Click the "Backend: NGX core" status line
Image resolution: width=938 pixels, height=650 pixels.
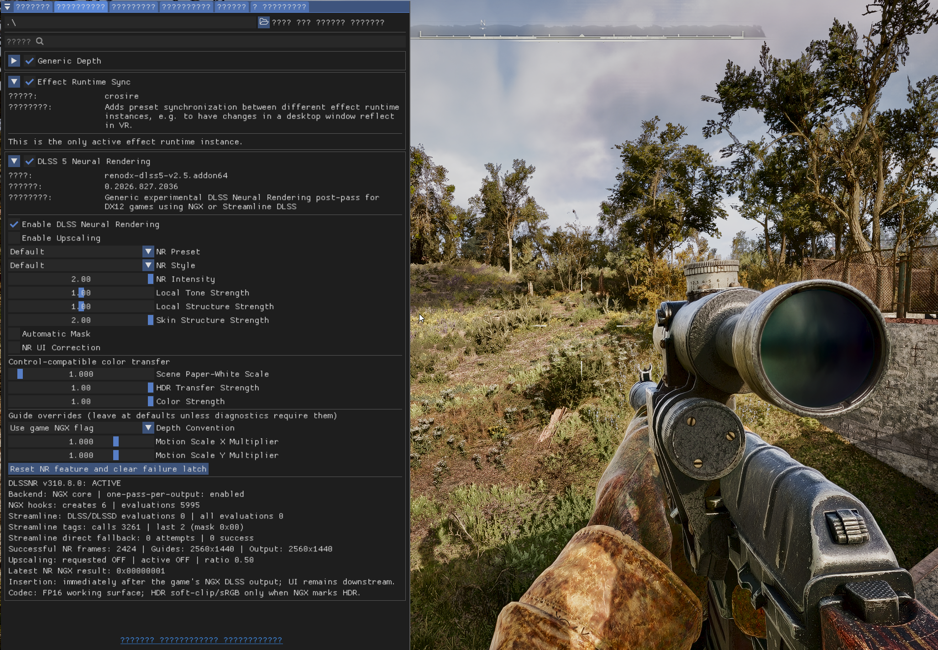(x=126, y=494)
